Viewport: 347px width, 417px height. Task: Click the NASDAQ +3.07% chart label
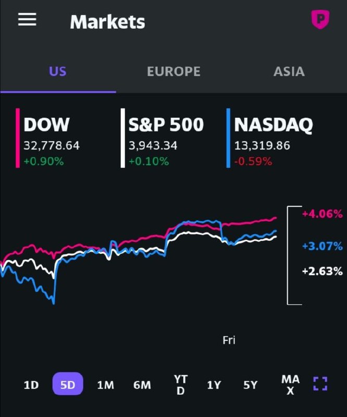click(x=323, y=246)
